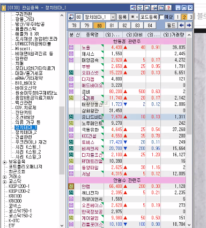The width and height of the screenshot is (206, 228).
Task: Click the badge icon in 안랩 row
Action: coord(71,186)
